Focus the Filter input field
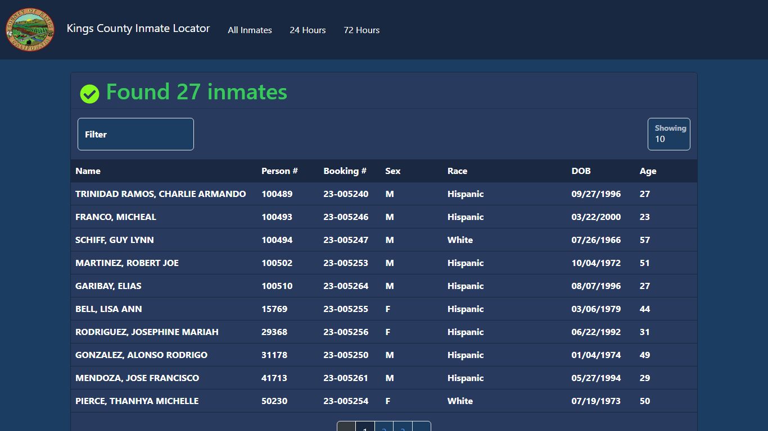 tap(135, 134)
